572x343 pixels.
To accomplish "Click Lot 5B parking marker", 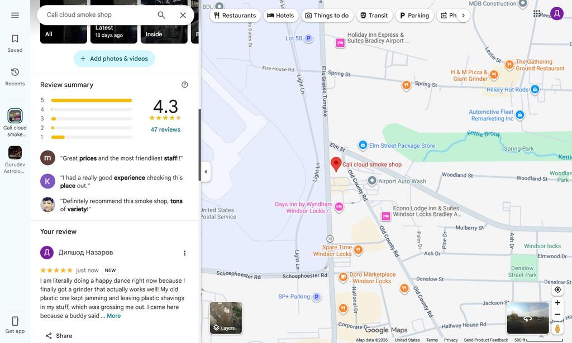I will tap(308, 38).
